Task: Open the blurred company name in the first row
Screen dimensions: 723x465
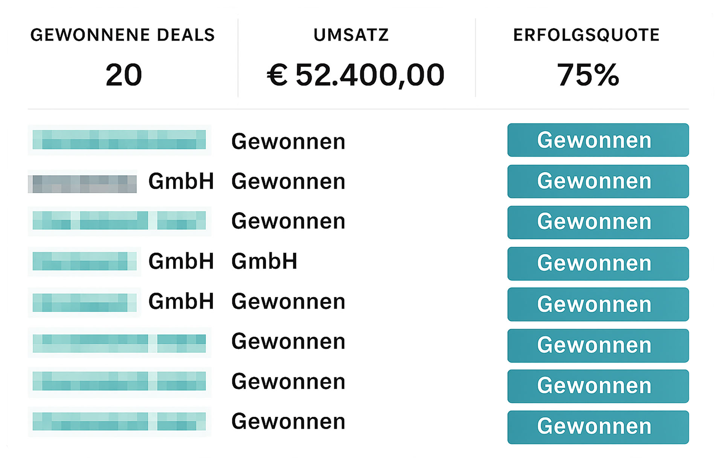Action: tap(119, 140)
